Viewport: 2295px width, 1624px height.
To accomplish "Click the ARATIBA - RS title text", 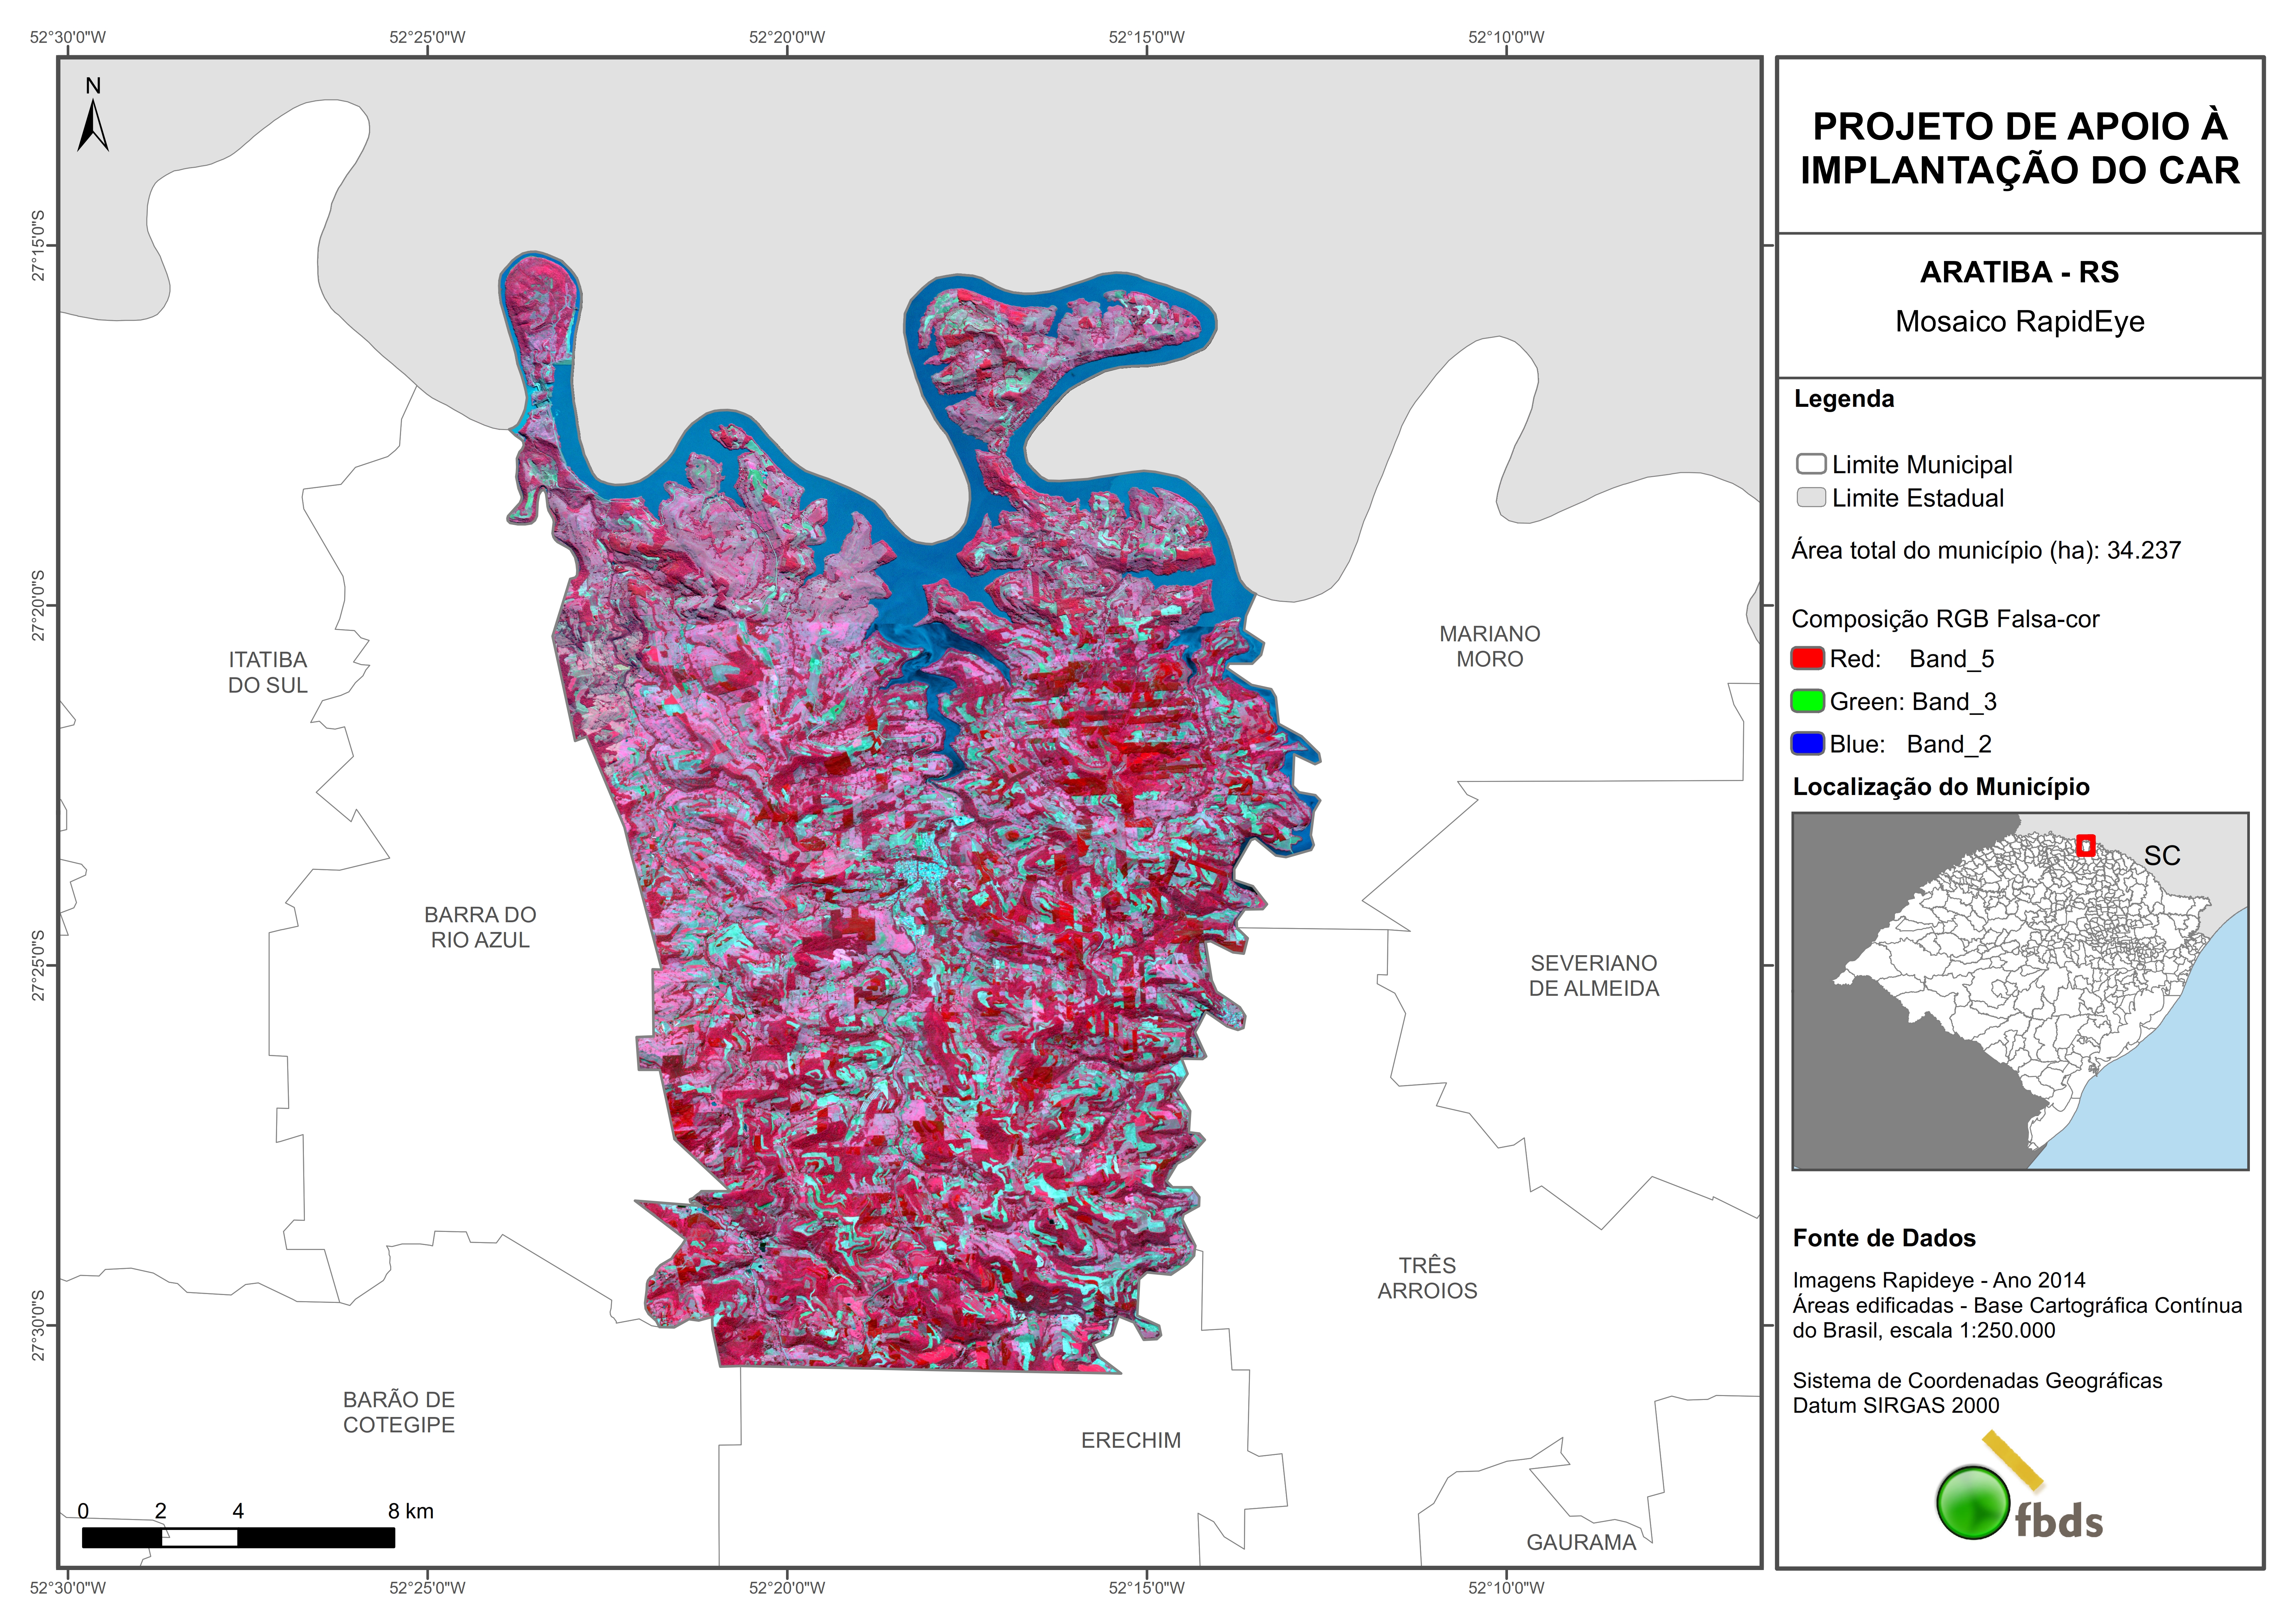I will (x=2019, y=272).
